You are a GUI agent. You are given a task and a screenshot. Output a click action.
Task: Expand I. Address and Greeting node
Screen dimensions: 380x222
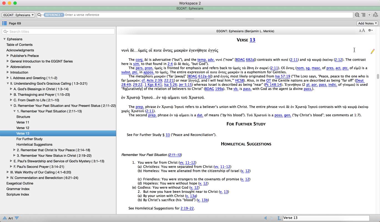coord(8,78)
